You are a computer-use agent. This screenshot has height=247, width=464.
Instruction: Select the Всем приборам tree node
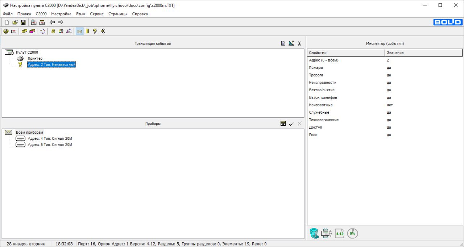(29, 132)
